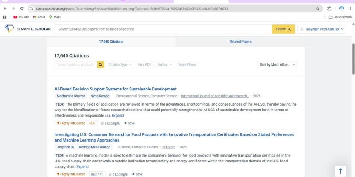Open the browser extensions puzzle icon

coord(329,8)
